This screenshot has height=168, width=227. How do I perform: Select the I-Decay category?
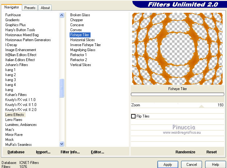(11, 45)
